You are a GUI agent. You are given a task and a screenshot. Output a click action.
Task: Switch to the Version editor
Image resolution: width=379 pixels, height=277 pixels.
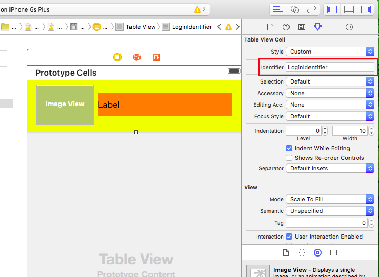point(311,9)
